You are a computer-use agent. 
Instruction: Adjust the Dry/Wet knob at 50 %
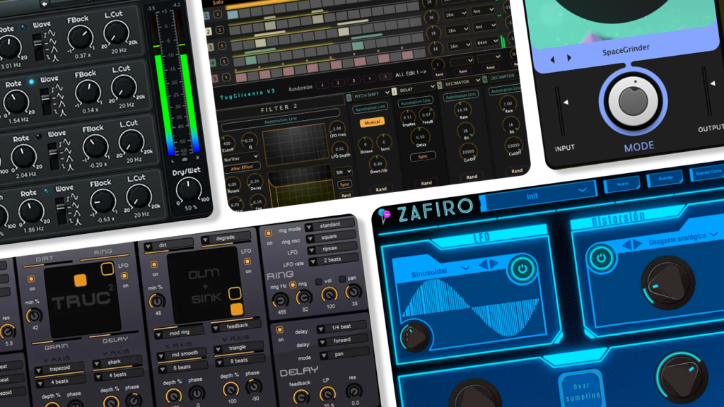(188, 189)
